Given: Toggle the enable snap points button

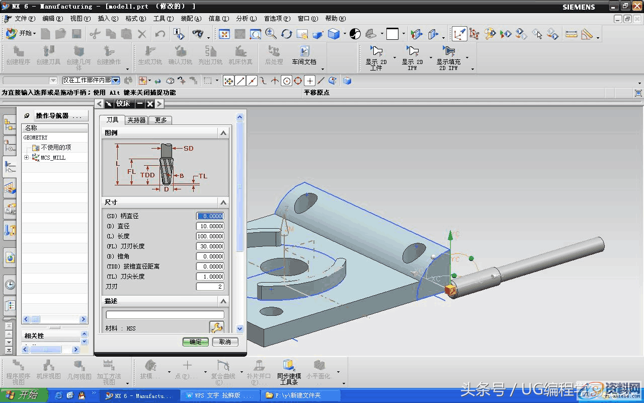Looking at the screenshot, I should (228, 81).
